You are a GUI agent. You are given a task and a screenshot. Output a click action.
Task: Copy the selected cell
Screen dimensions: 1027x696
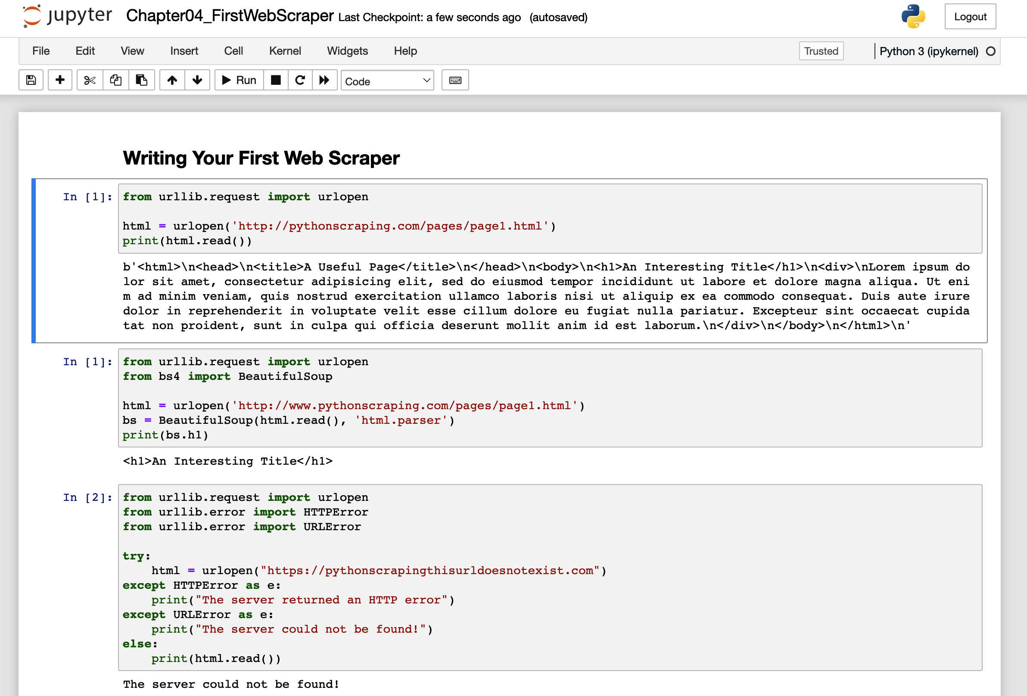pos(115,80)
